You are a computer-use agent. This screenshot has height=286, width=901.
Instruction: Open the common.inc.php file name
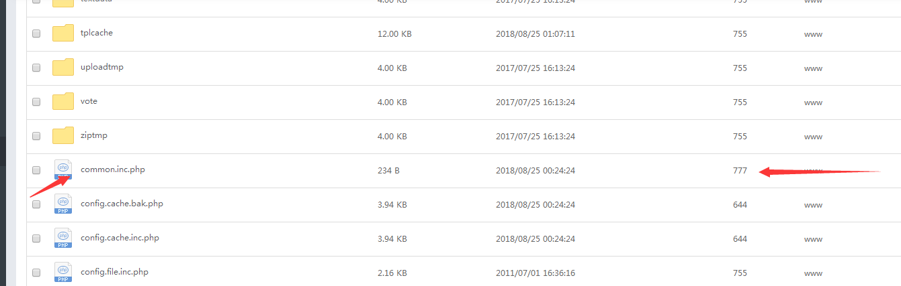click(112, 169)
